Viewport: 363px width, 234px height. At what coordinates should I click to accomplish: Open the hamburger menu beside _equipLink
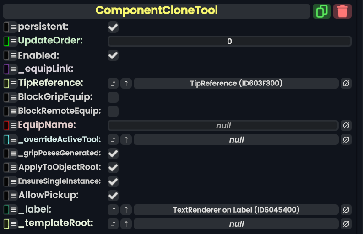click(x=14, y=69)
